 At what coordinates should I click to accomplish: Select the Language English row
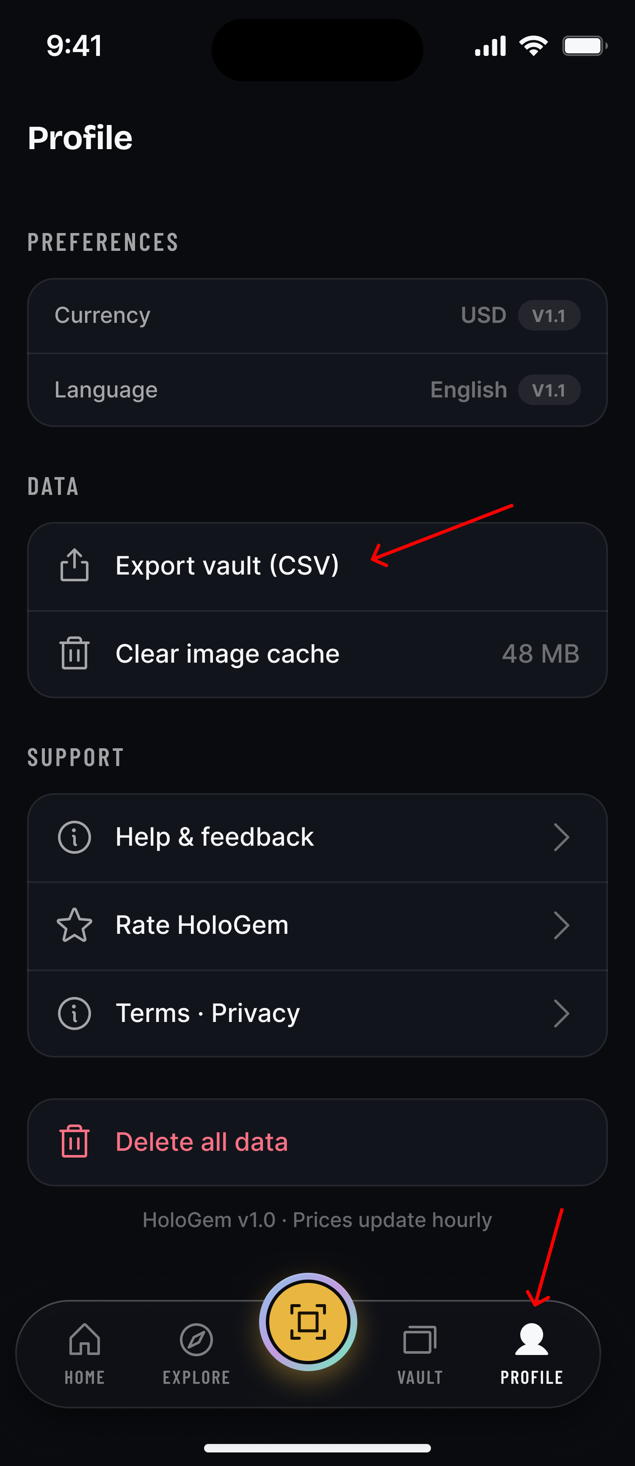[317, 390]
